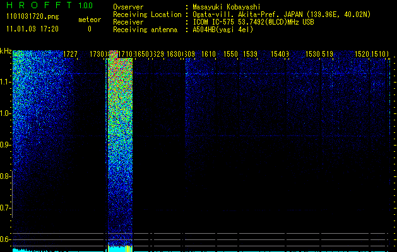Click the 1520 time marker
This screenshot has height=252, width=397.
pos(362,54)
